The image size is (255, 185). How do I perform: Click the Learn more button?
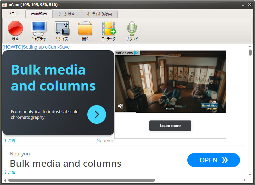click(170, 125)
